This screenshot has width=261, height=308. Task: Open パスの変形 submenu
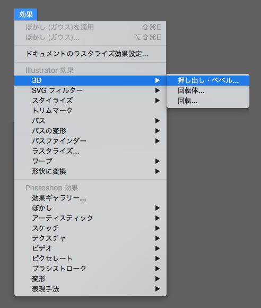pyautogui.click(x=90, y=131)
